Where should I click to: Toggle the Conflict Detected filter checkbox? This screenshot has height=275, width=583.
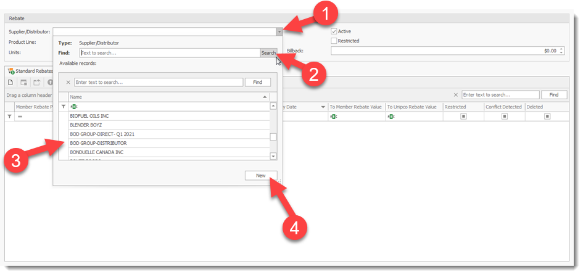click(x=504, y=116)
